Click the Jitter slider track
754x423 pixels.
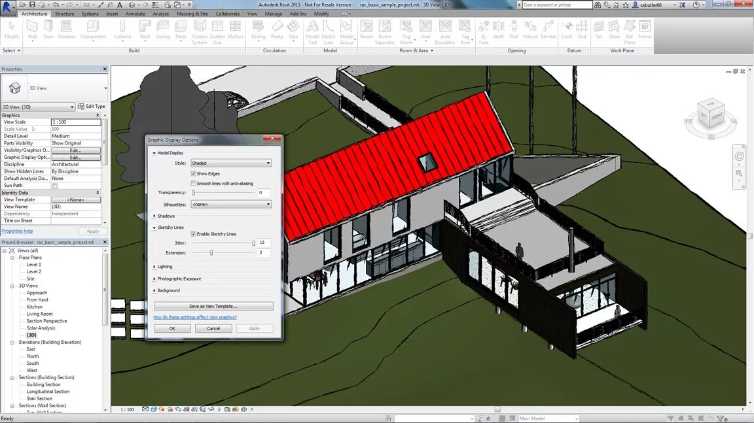(223, 243)
